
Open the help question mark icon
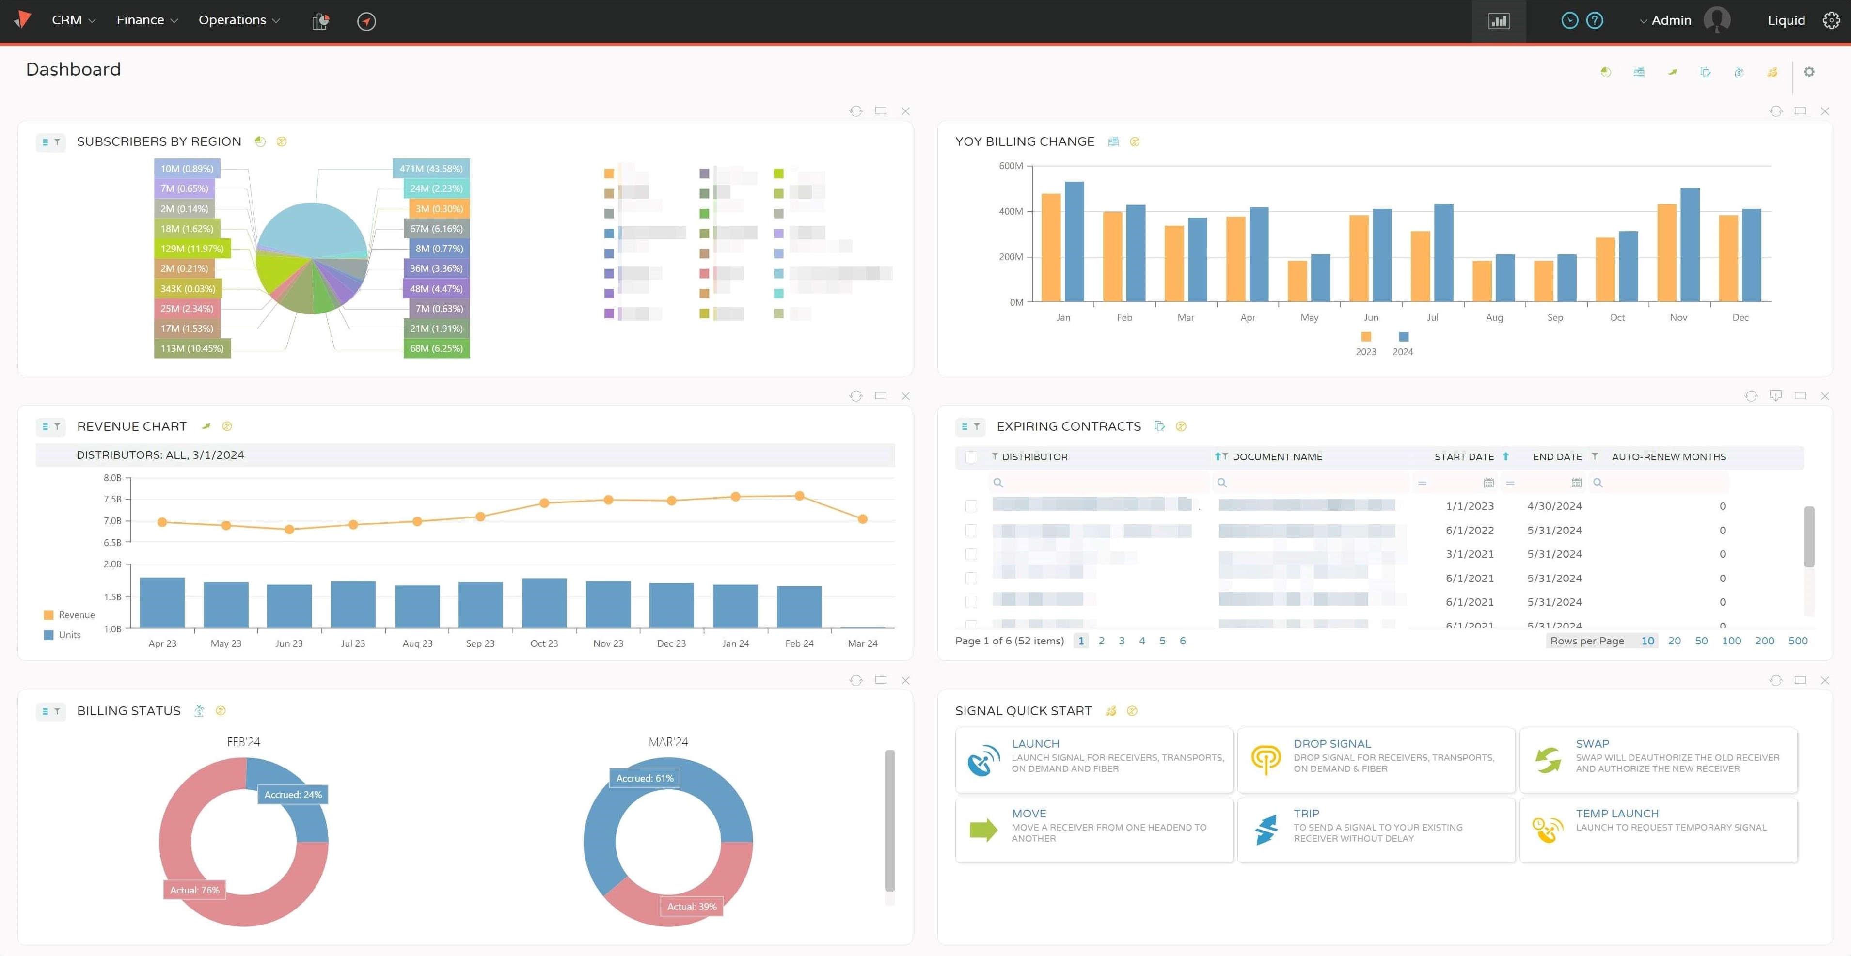(x=1595, y=21)
